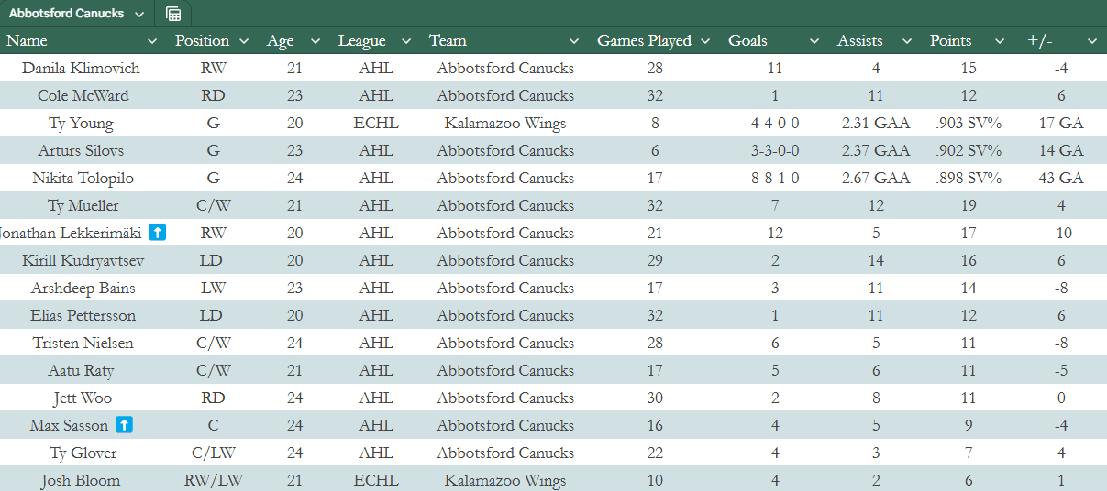
Task: Select the Danila Klimovich name cell
Action: [x=81, y=68]
